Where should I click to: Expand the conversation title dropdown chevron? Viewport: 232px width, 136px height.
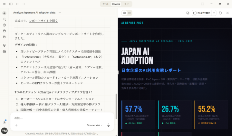pos(60,13)
